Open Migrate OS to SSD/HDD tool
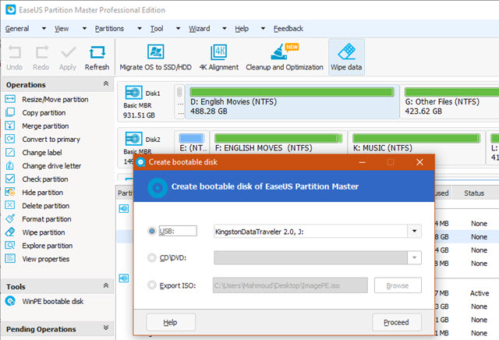This screenshot has height=340, width=499. point(156,57)
